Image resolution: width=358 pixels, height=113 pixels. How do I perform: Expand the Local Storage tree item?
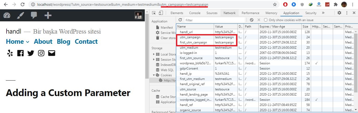[x=154, y=54]
